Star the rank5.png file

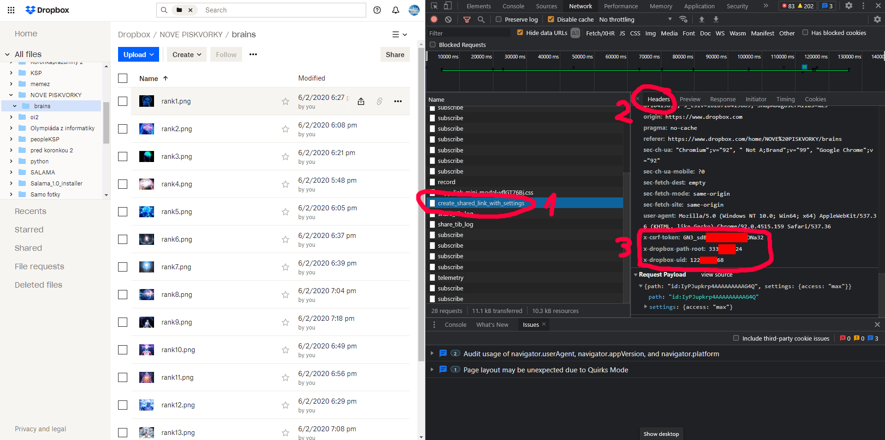(285, 212)
